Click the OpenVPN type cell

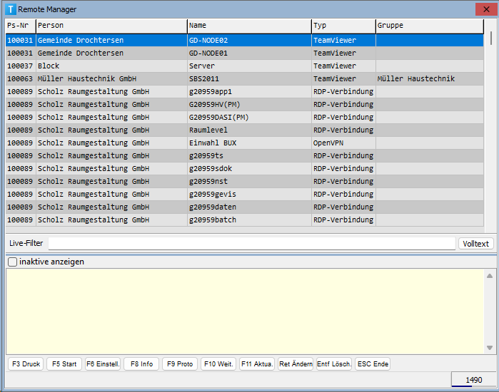click(343, 143)
